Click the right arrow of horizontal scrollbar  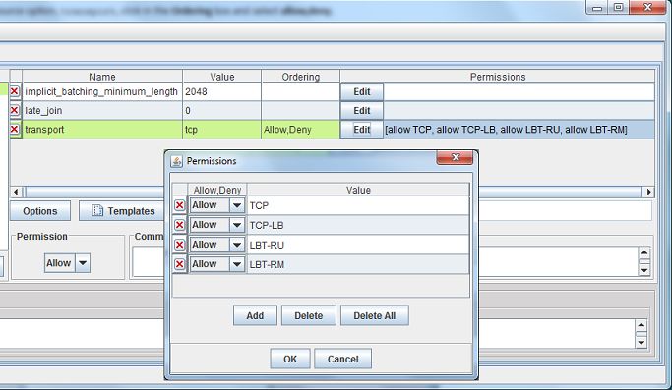point(648,192)
